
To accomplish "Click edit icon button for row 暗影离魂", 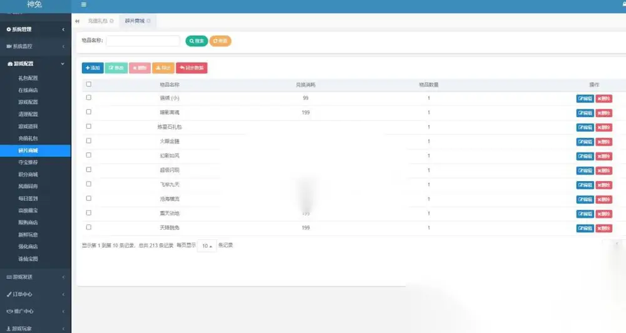I will coord(585,113).
